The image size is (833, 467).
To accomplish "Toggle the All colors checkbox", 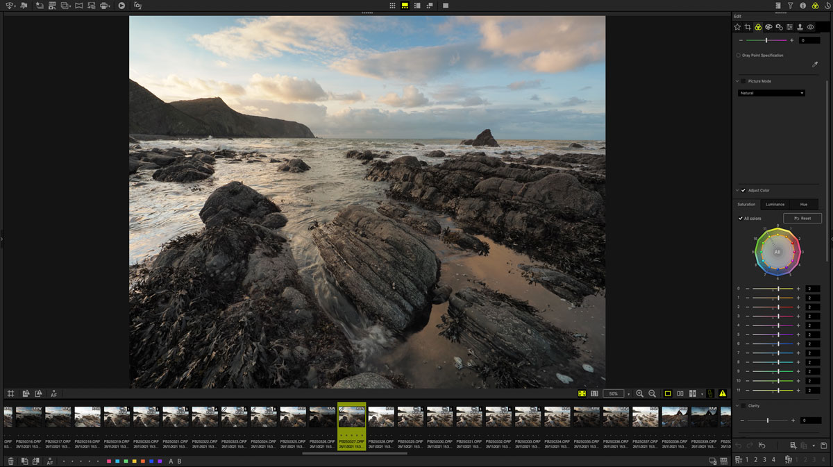I will click(740, 219).
